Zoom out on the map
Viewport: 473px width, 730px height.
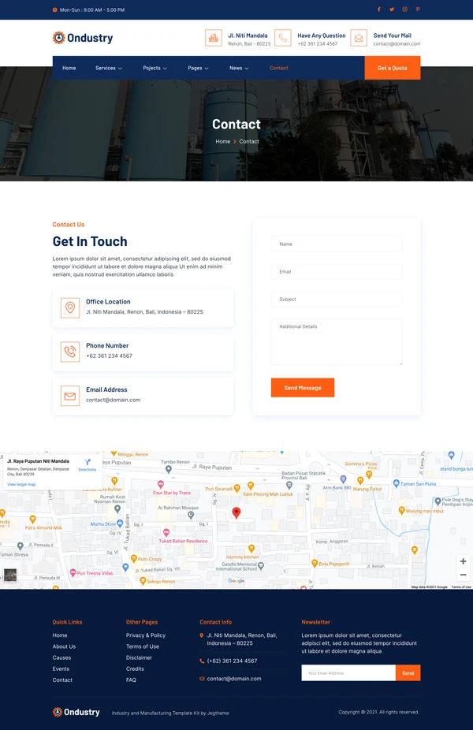463,575
